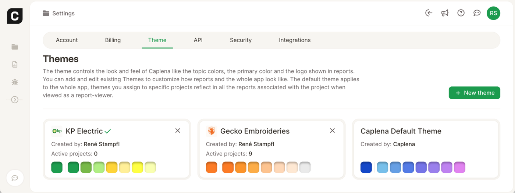This screenshot has width=515, height=193.
Task: Open the help question mark icon
Action: 461,13
